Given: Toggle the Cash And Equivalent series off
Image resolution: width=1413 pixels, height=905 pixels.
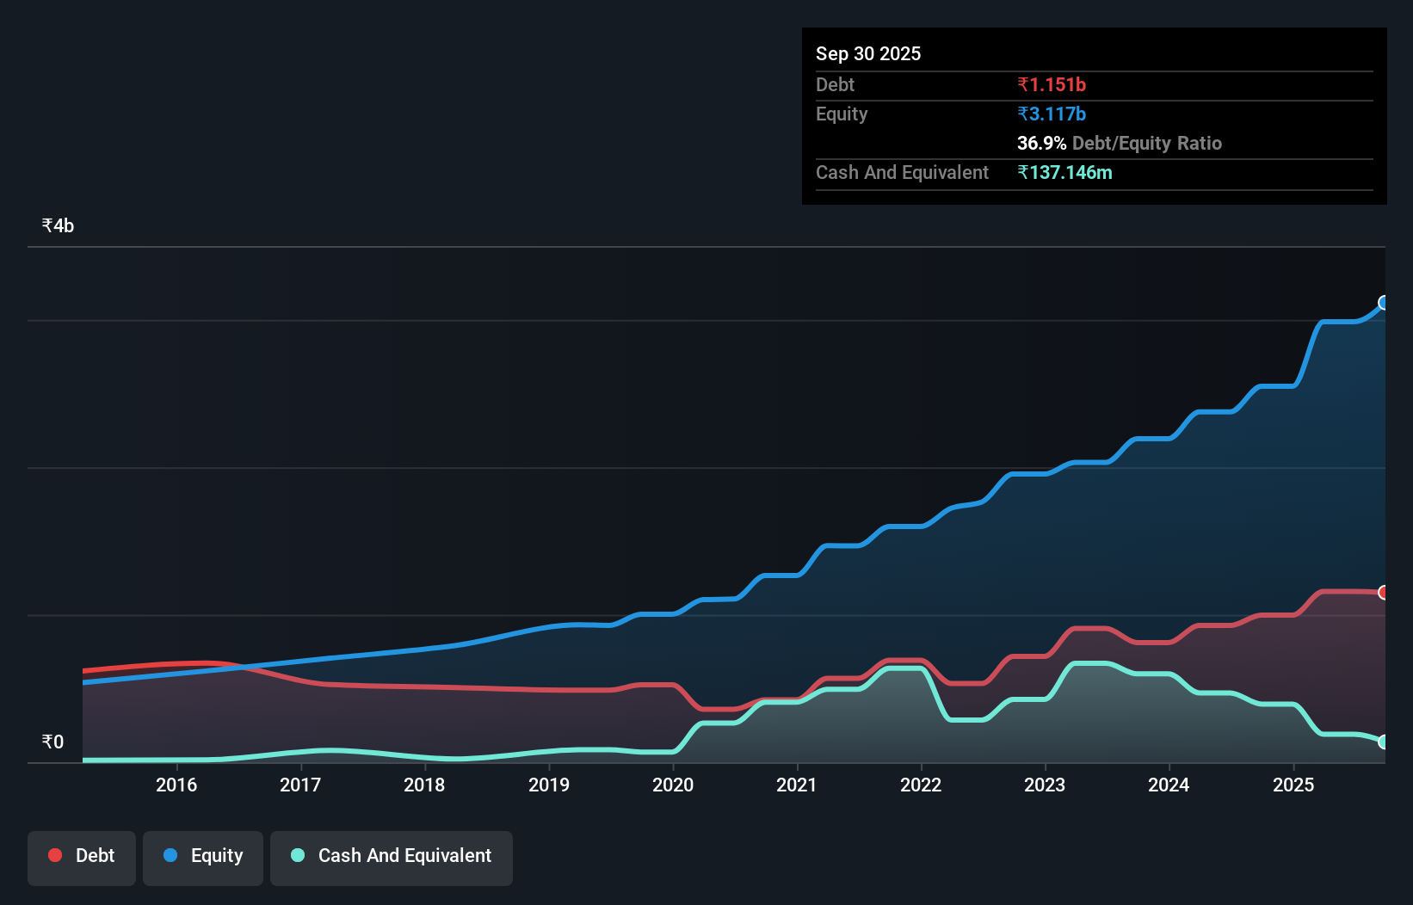Looking at the screenshot, I should (392, 856).
